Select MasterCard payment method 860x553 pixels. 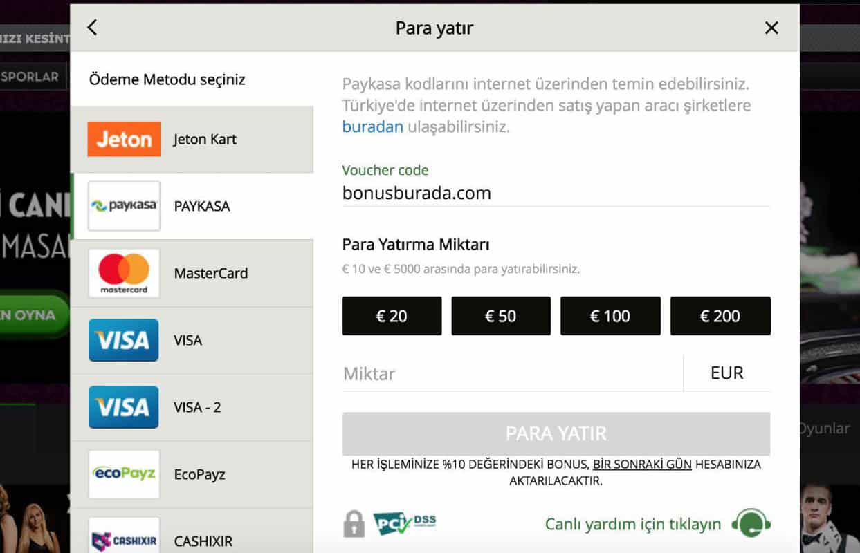192,273
